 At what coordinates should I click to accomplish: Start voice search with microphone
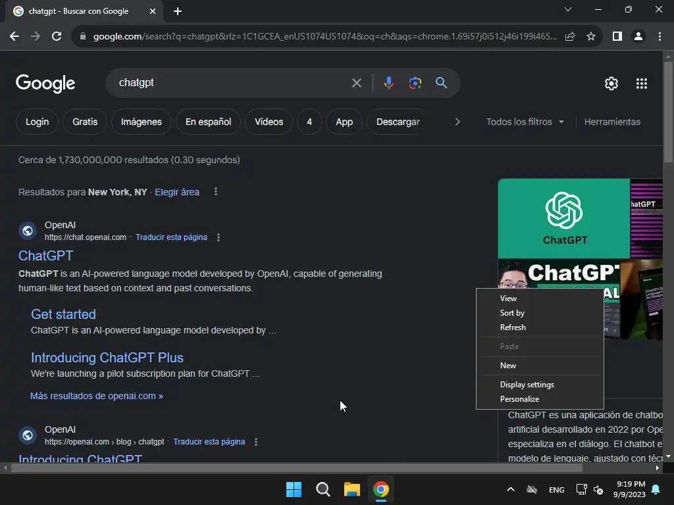point(388,83)
